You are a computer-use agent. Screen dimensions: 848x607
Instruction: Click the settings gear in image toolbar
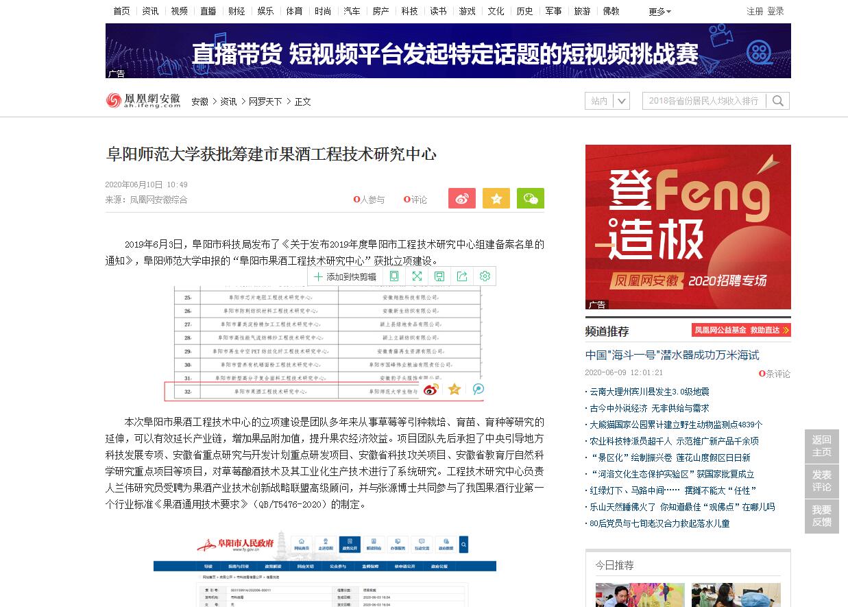tap(485, 276)
